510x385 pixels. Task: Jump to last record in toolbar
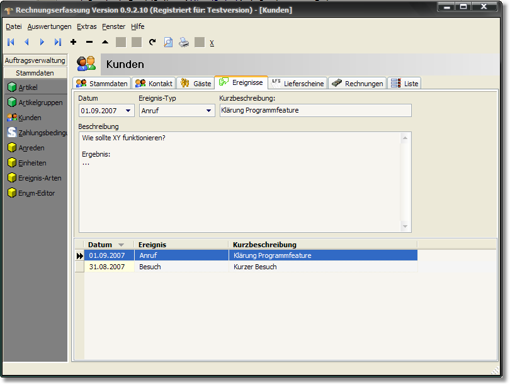pyautogui.click(x=58, y=42)
